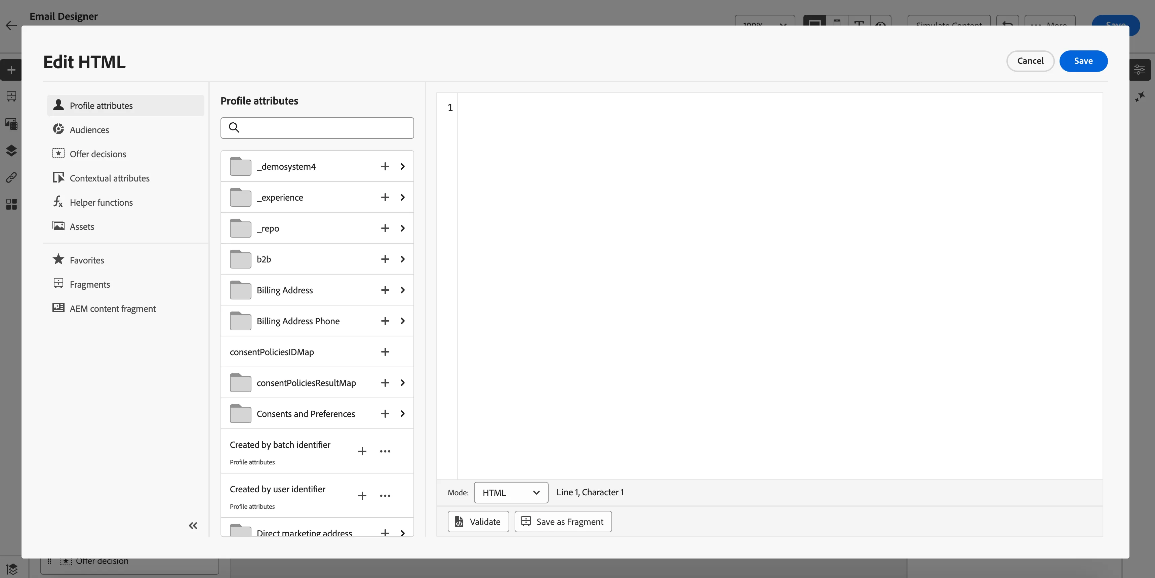Expand the Consents and Preferences chevron
Viewport: 1155px width, 578px height.
pyautogui.click(x=403, y=414)
